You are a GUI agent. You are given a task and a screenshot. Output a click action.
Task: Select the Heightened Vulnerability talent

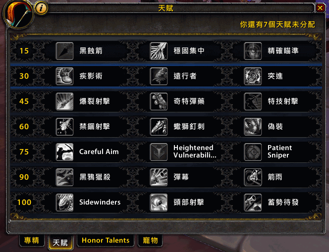[184, 152]
